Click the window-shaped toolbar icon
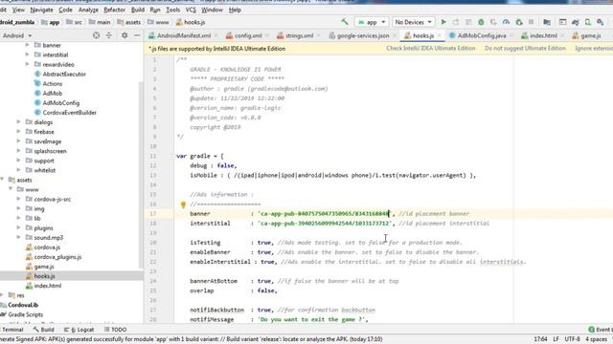The image size is (613, 344). coord(562,22)
